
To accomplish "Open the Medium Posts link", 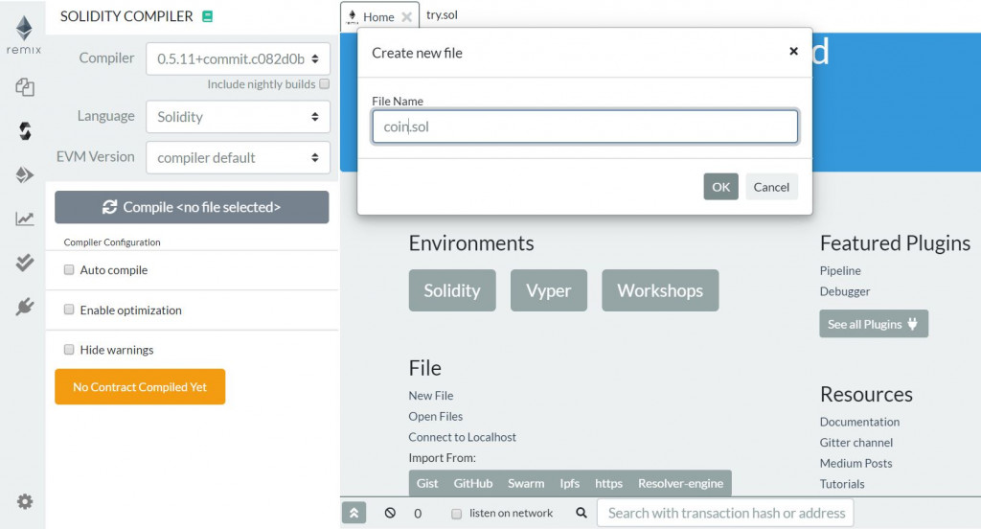I will coord(856,463).
